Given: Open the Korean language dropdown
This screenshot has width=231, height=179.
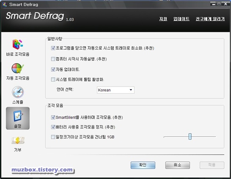Looking at the screenshot, I should [115, 90].
